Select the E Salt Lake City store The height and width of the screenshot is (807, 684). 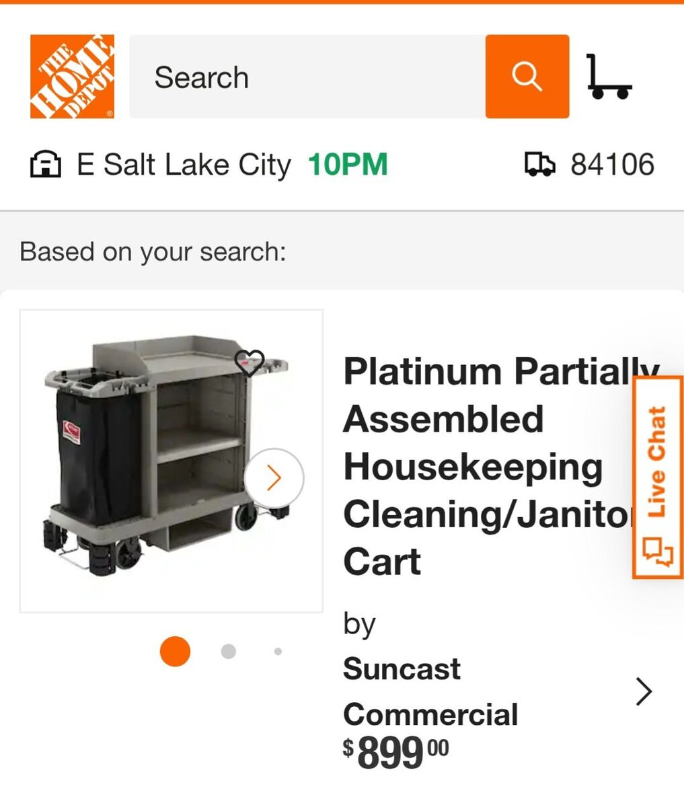click(184, 165)
